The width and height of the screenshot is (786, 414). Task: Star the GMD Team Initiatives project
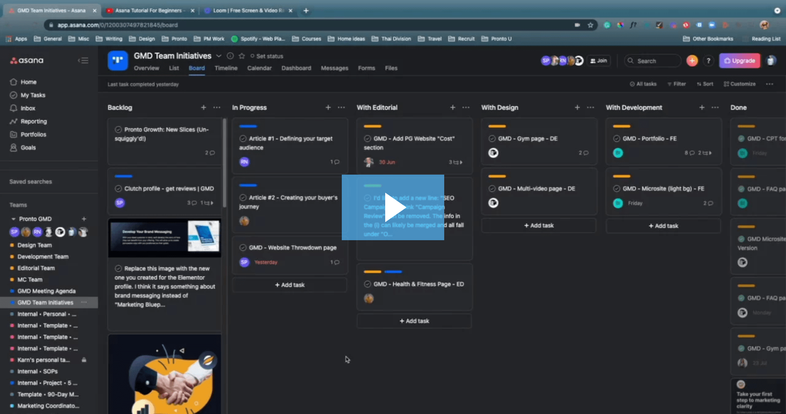tap(242, 56)
